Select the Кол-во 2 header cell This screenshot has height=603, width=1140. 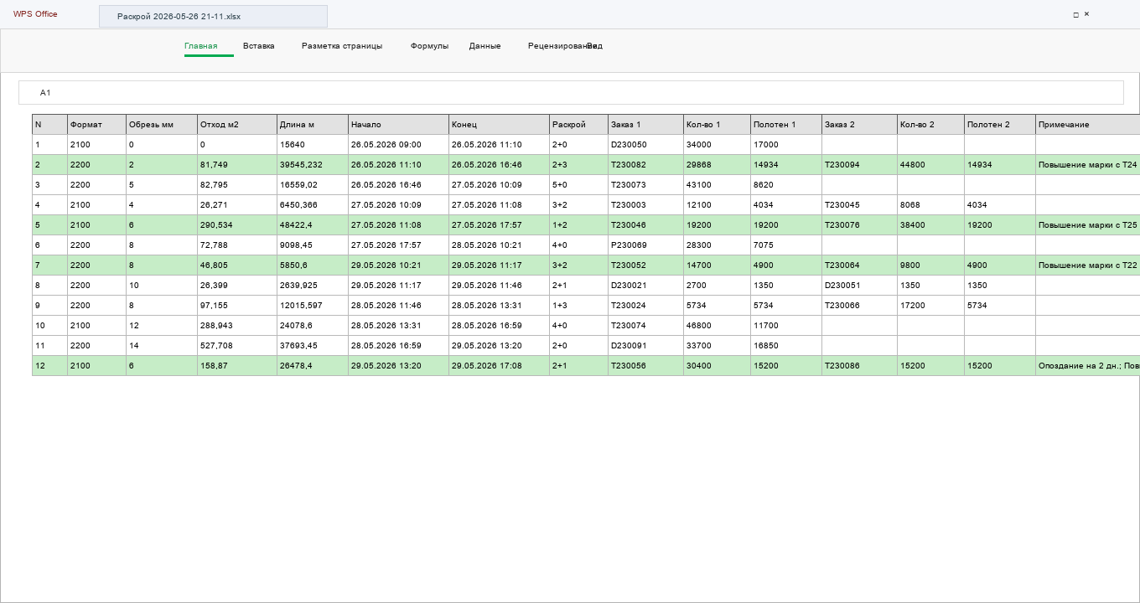click(x=930, y=125)
